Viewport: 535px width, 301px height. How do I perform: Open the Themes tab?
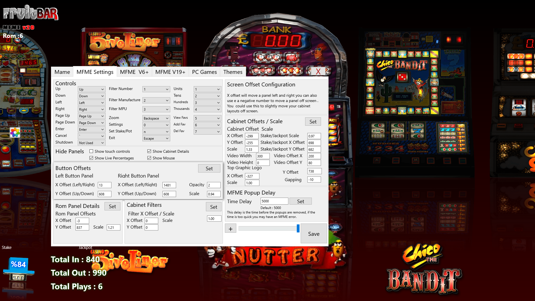click(233, 72)
